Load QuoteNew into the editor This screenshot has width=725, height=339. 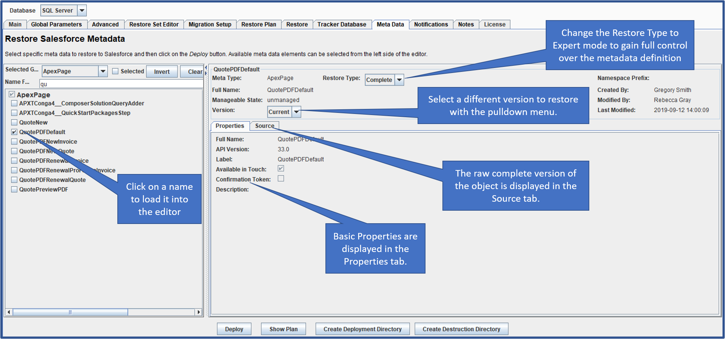click(33, 123)
